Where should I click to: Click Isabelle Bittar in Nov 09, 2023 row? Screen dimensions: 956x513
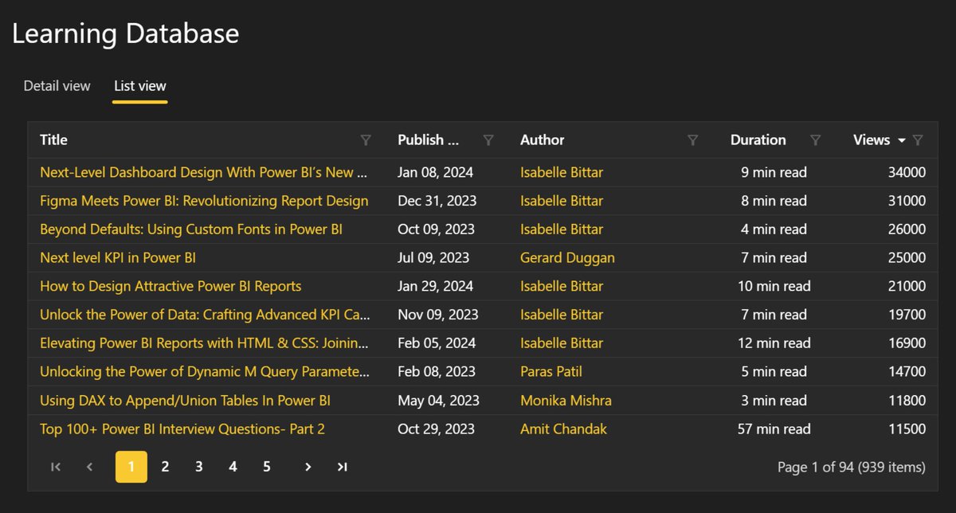(x=562, y=315)
